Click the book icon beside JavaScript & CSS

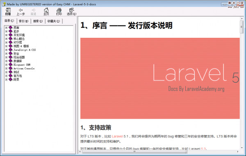click(11, 50)
